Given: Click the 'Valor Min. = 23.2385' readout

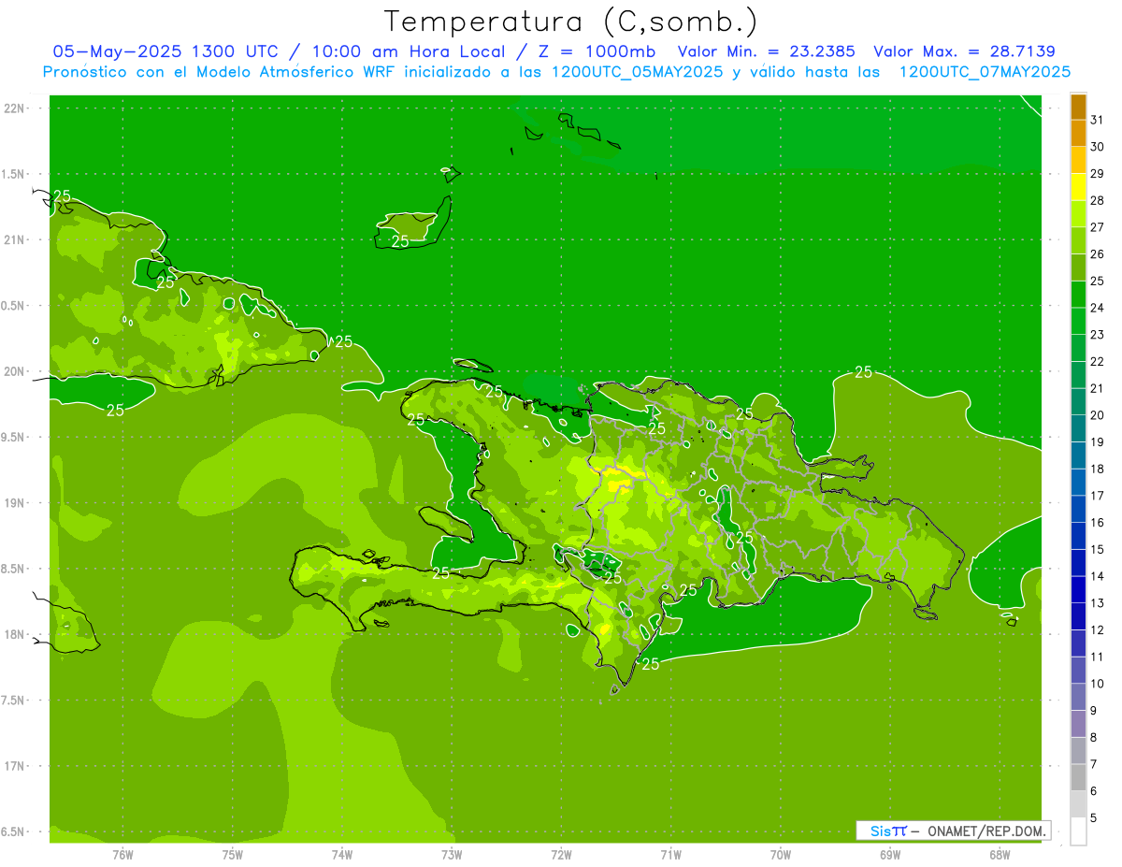Looking at the screenshot, I should [766, 51].
